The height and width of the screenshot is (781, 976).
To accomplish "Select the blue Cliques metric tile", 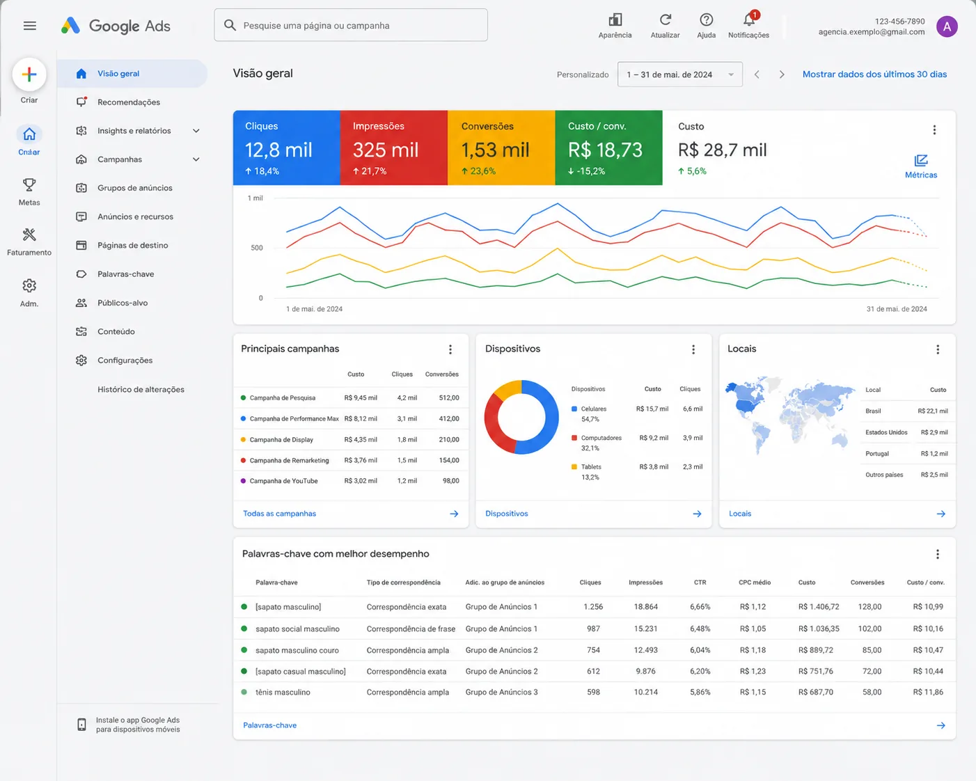I will (287, 148).
